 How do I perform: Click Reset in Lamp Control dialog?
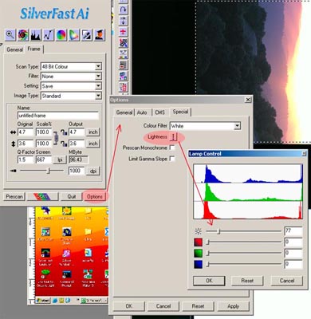point(247,281)
